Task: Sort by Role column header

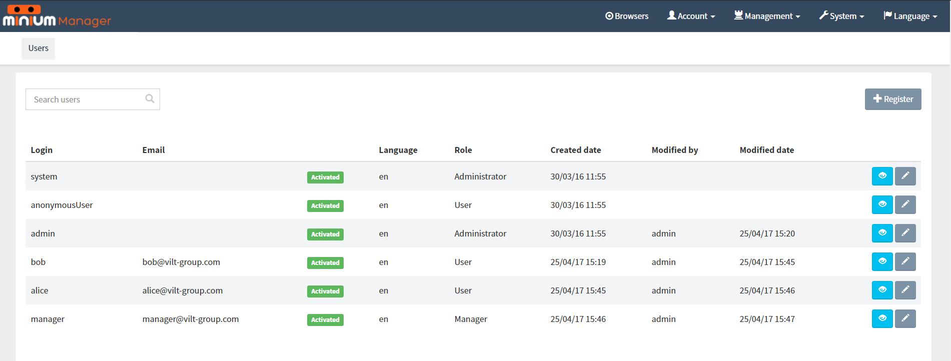Action: (463, 150)
